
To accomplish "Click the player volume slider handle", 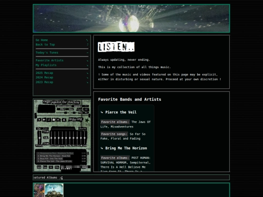I will [65, 113].
